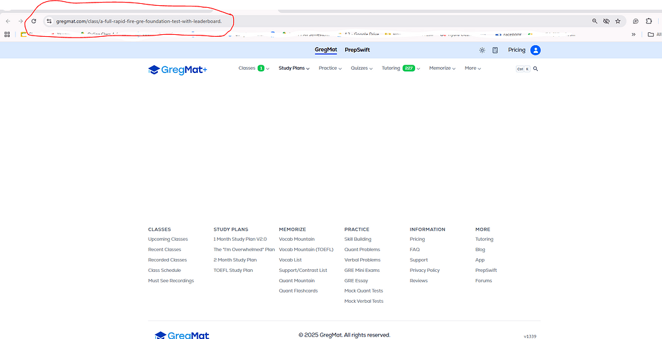
Task: Bookmark this page with the star icon
Action: tap(618, 21)
